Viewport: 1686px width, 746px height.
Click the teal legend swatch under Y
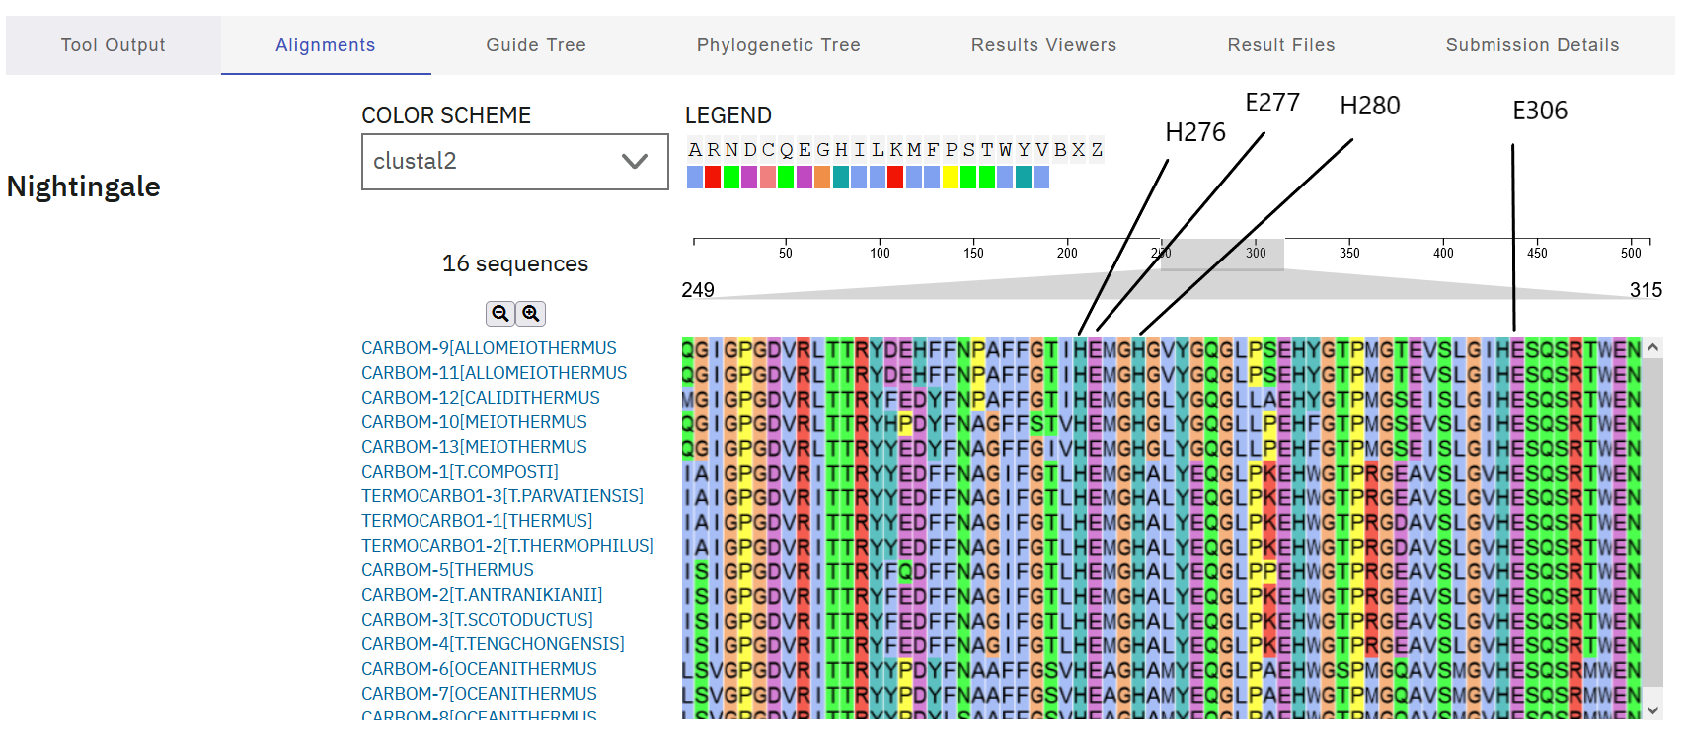[1024, 178]
